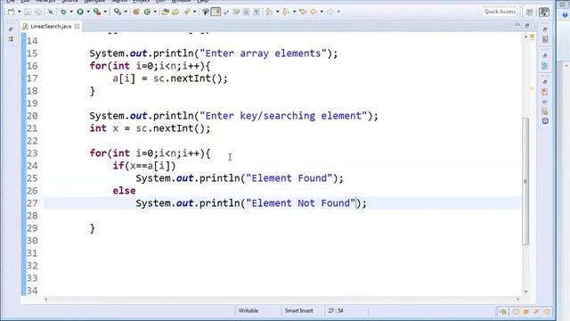The height and width of the screenshot is (321, 570).
Task: Run the program with green Run button
Action: [80, 12]
